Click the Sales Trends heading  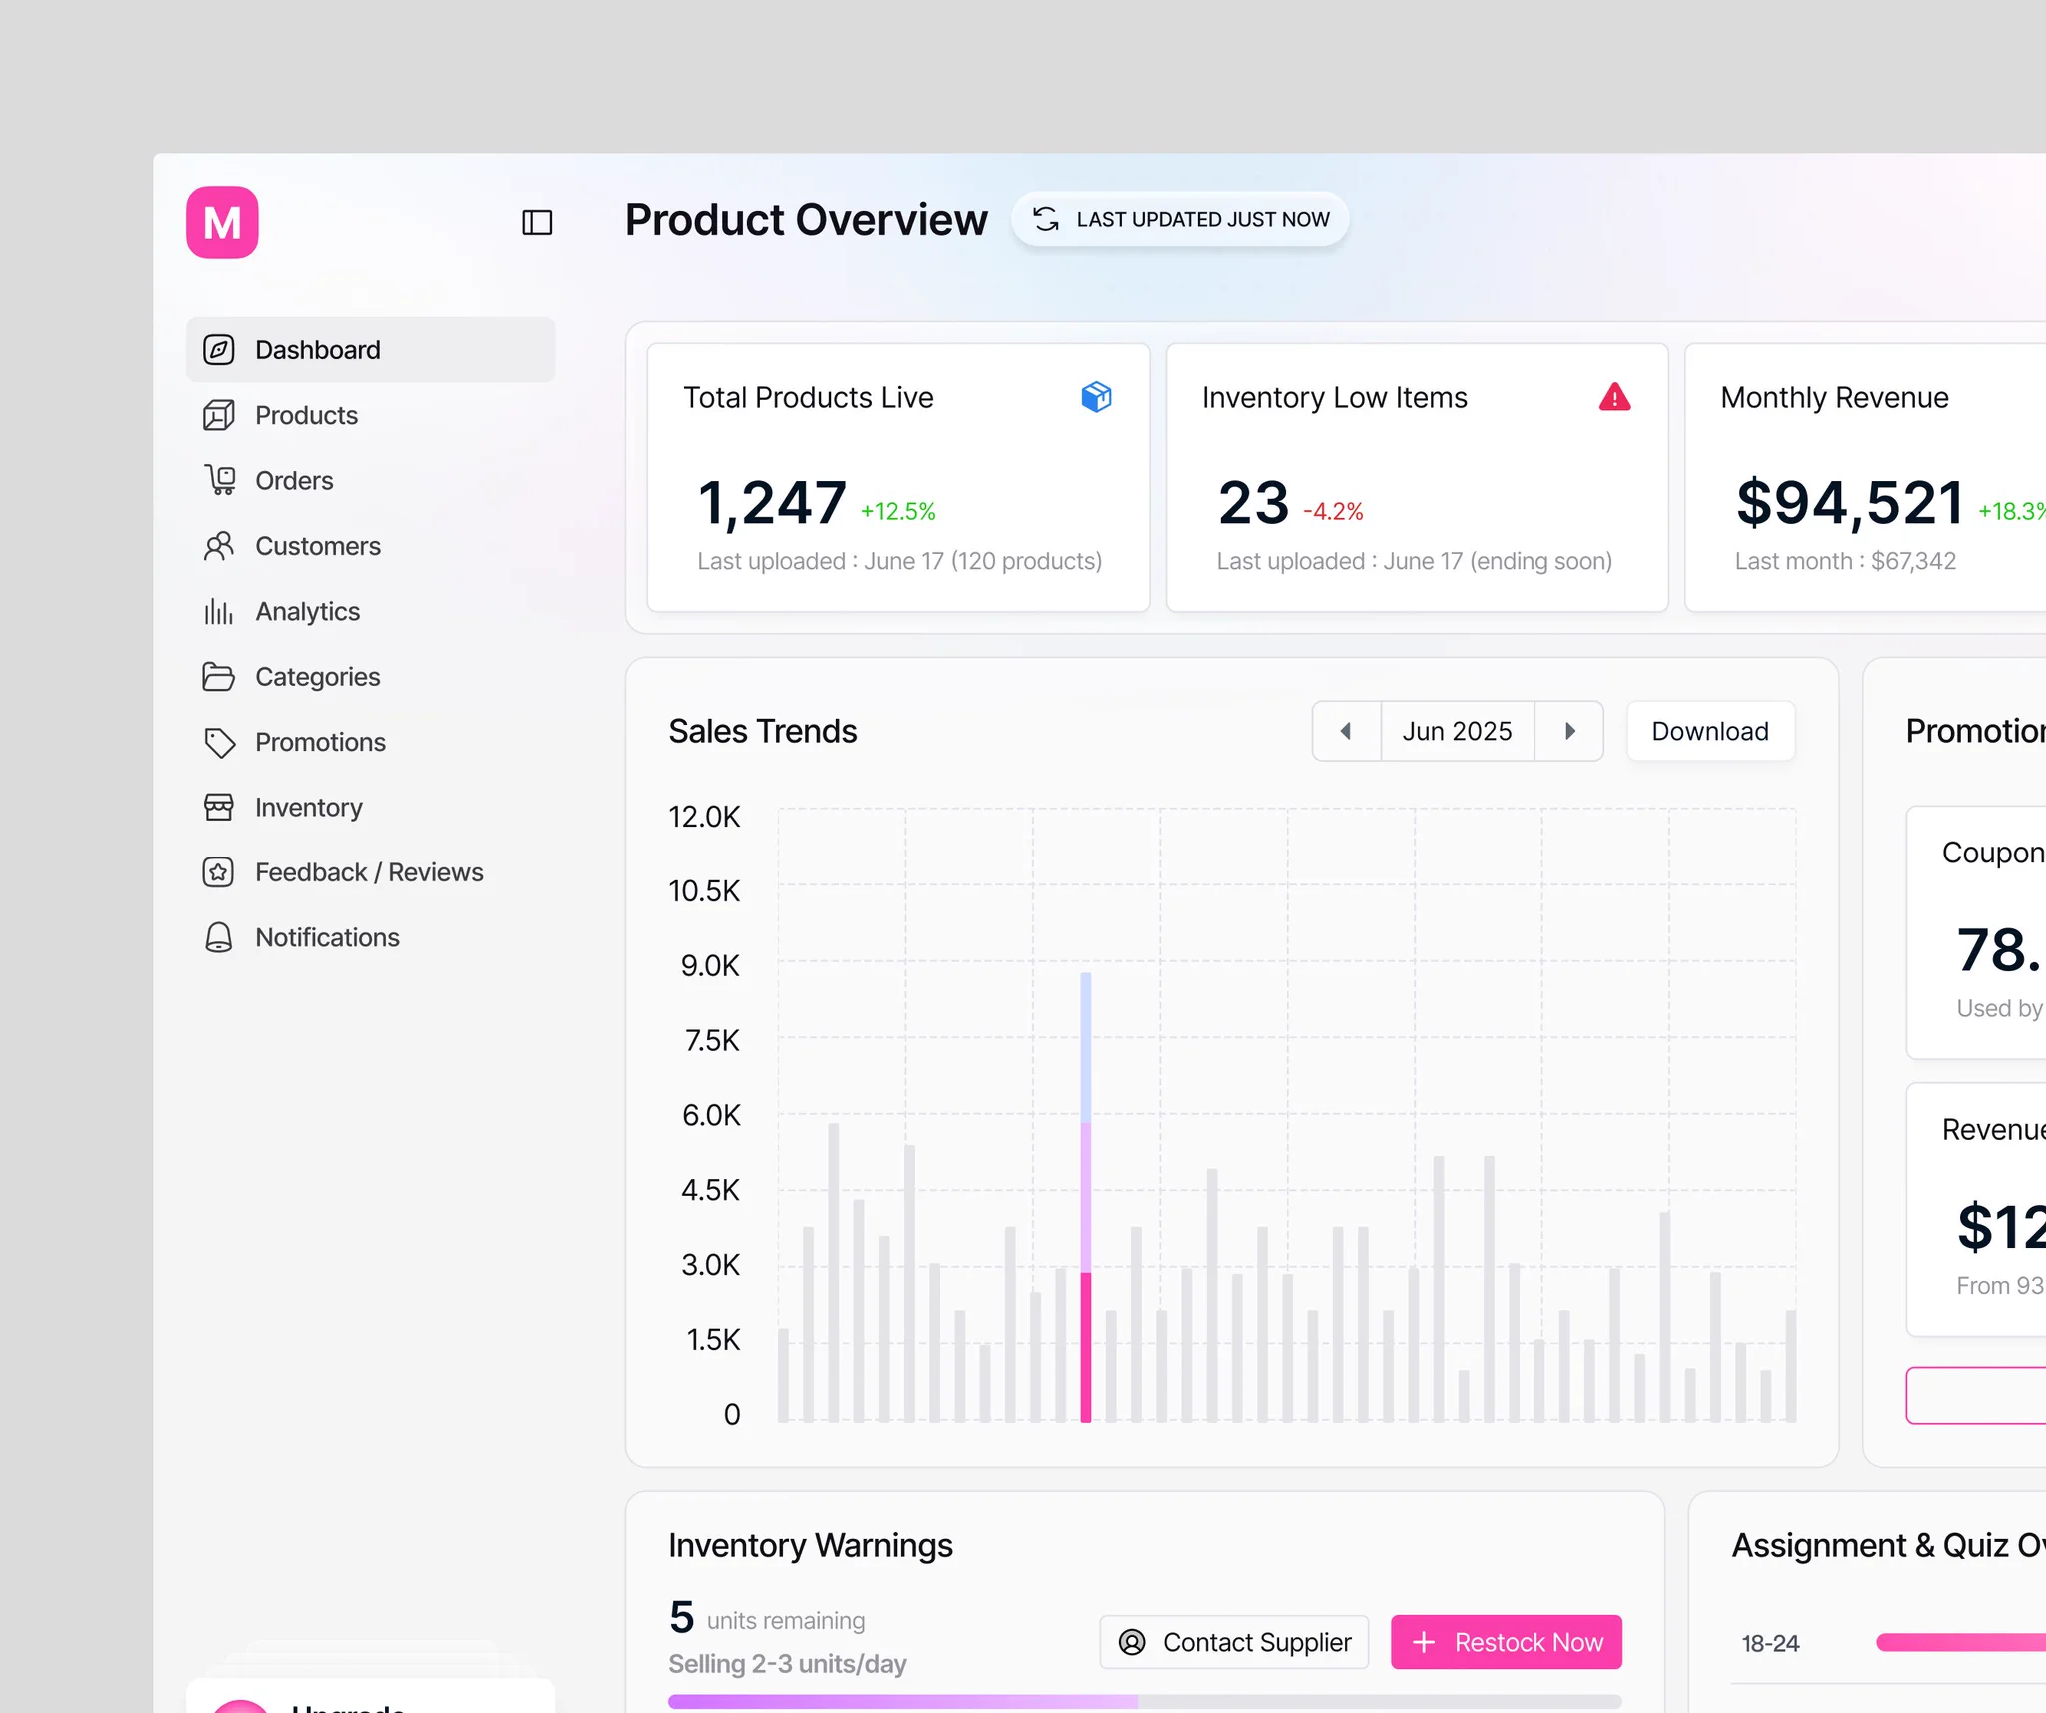(x=763, y=731)
